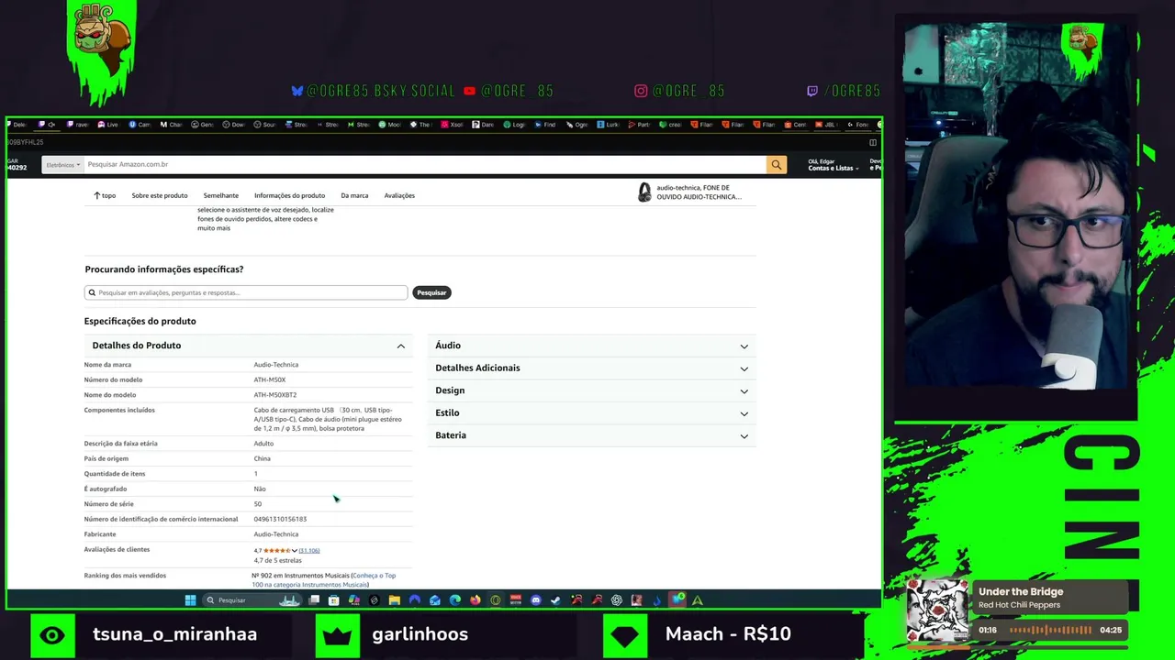
Task: Open Discord from the taskbar
Action: point(536,600)
